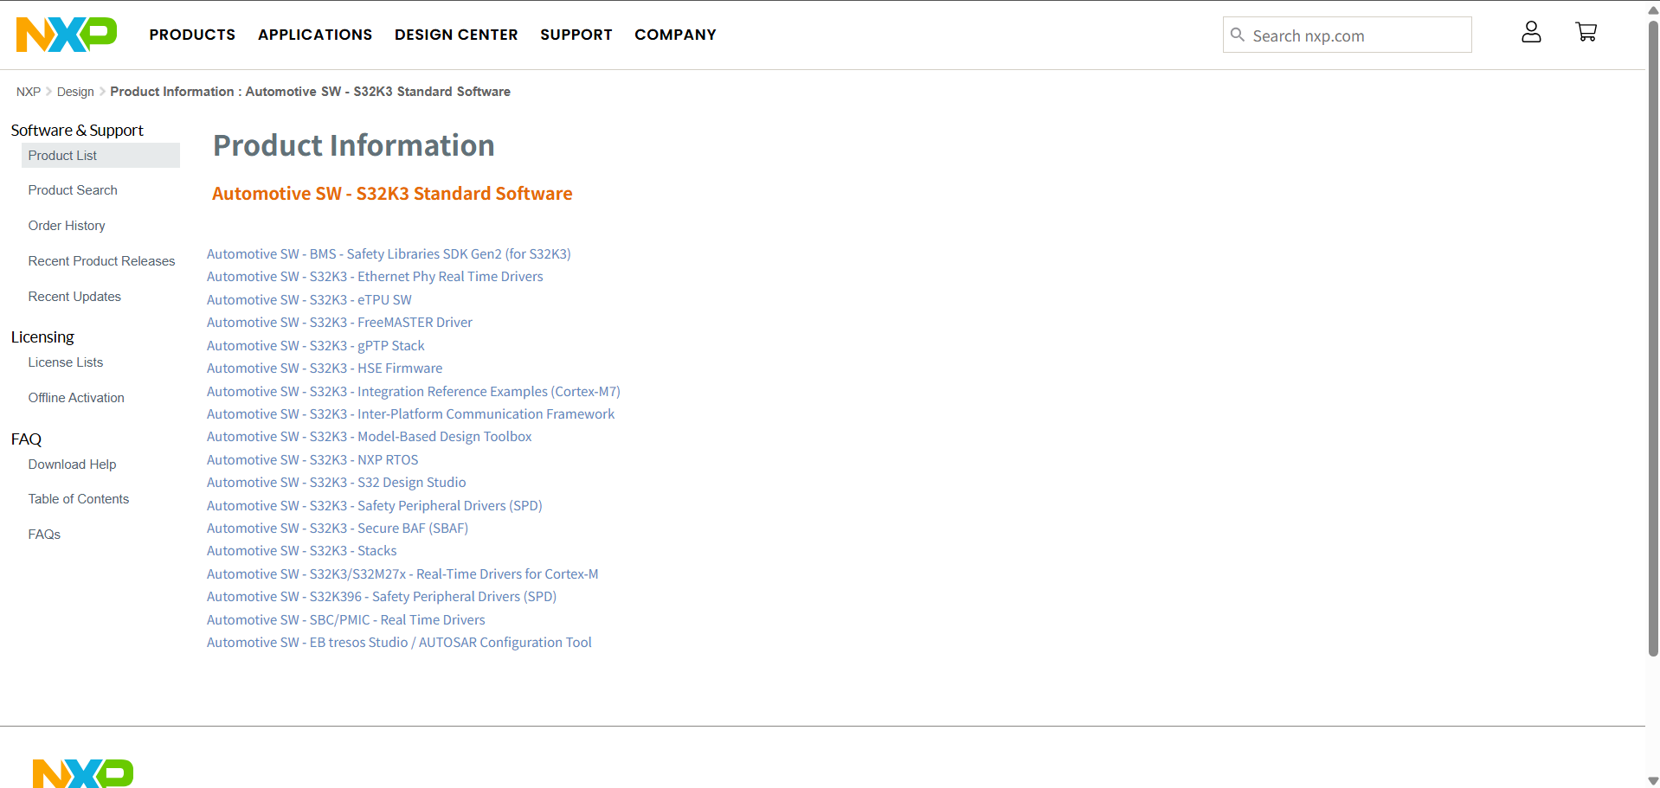Open Real-Time Drivers for Cortex-M link
Viewport: 1660px width, 788px height.
[x=402, y=574]
